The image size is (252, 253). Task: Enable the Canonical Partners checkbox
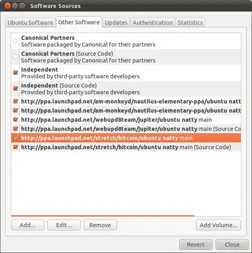15,41
